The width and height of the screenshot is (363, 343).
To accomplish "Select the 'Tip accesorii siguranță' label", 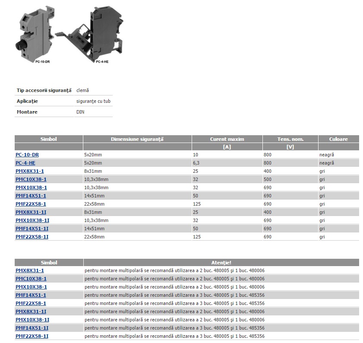I will coord(44,90).
